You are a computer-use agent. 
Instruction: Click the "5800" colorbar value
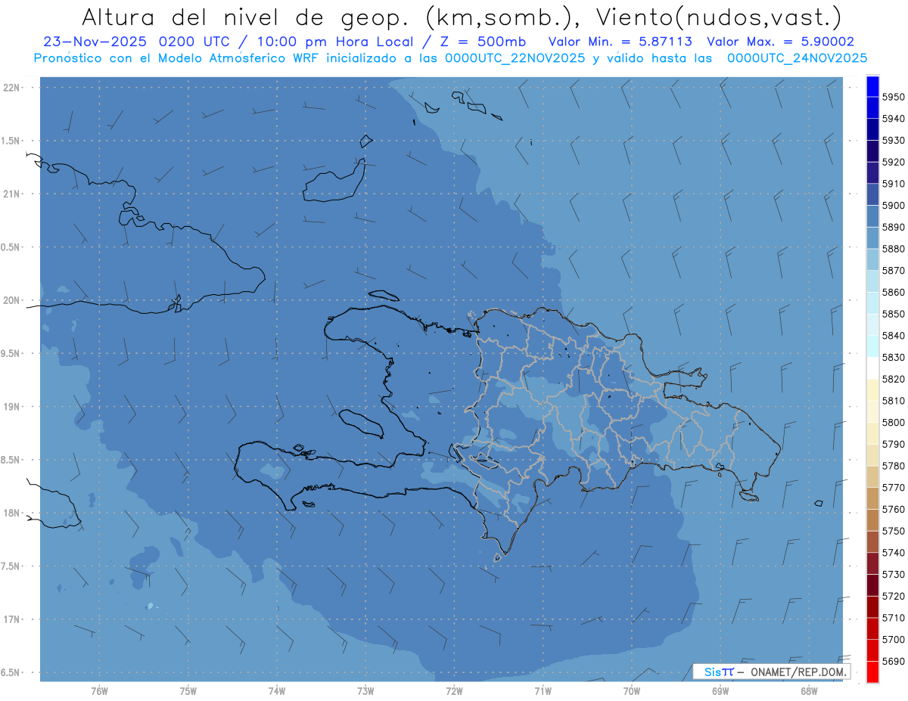click(x=893, y=423)
